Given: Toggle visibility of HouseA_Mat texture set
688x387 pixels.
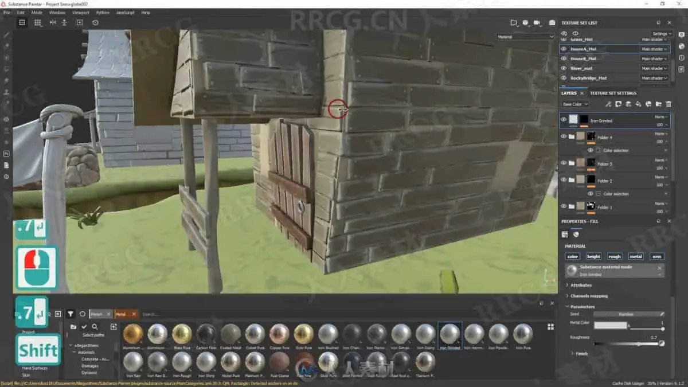Looking at the screenshot, I should (x=564, y=49).
